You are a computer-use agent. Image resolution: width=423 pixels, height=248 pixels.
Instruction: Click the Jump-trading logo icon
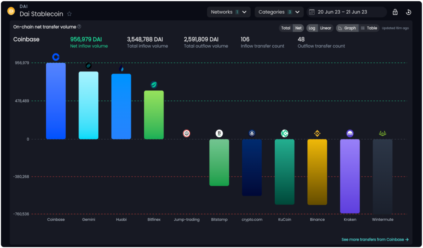tap(186, 133)
